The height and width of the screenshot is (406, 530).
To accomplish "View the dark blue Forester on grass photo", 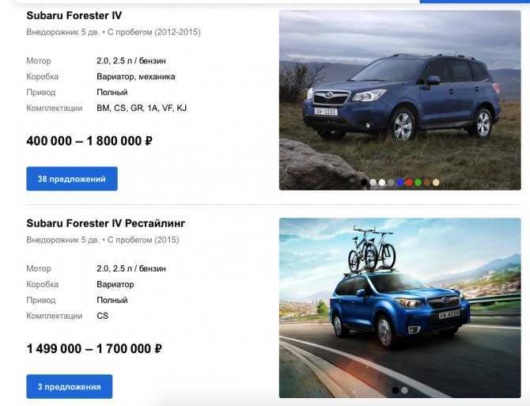I will pyautogui.click(x=399, y=100).
